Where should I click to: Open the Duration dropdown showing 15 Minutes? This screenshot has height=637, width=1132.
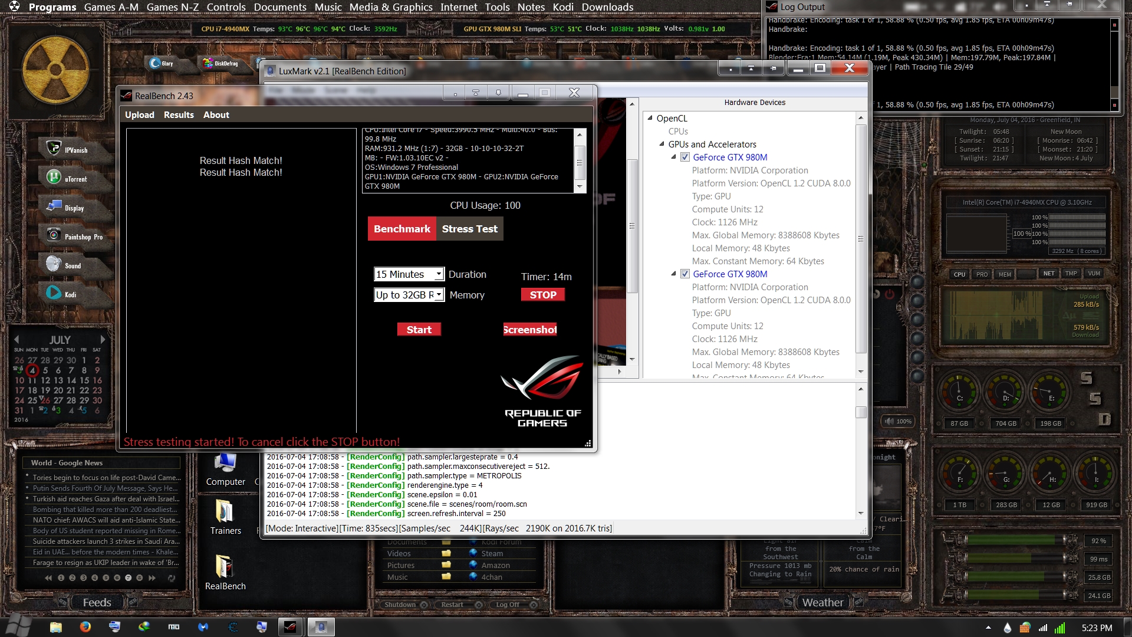[x=409, y=274]
